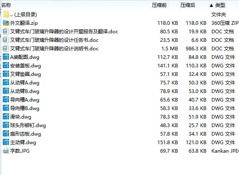This screenshot has width=239, height=175.
Task: Click the dwg icon for 从动臂A.dwg
Action: (x=6, y=82)
